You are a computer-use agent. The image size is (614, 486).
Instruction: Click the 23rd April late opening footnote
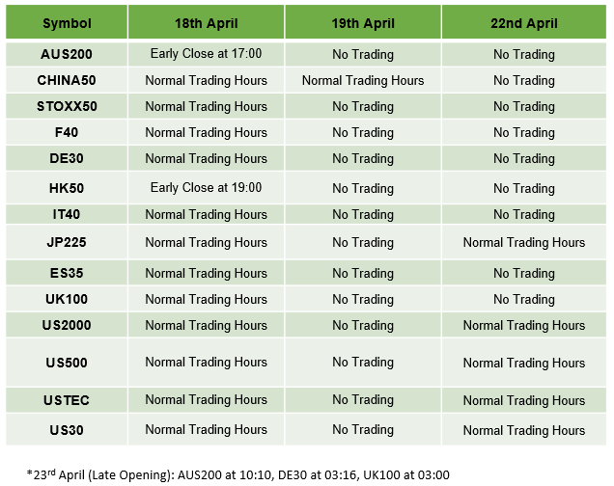238,474
